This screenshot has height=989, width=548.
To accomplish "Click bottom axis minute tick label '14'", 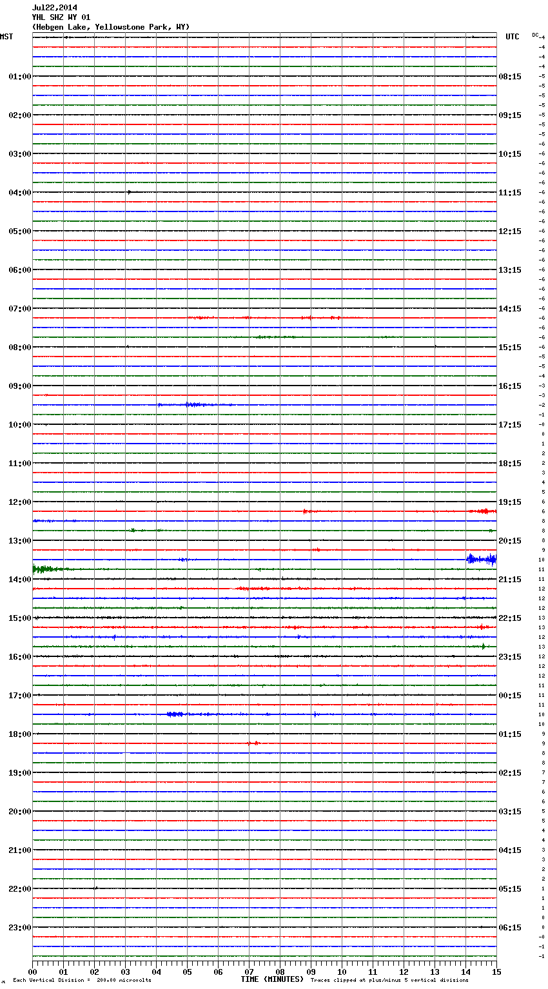I will [465, 972].
